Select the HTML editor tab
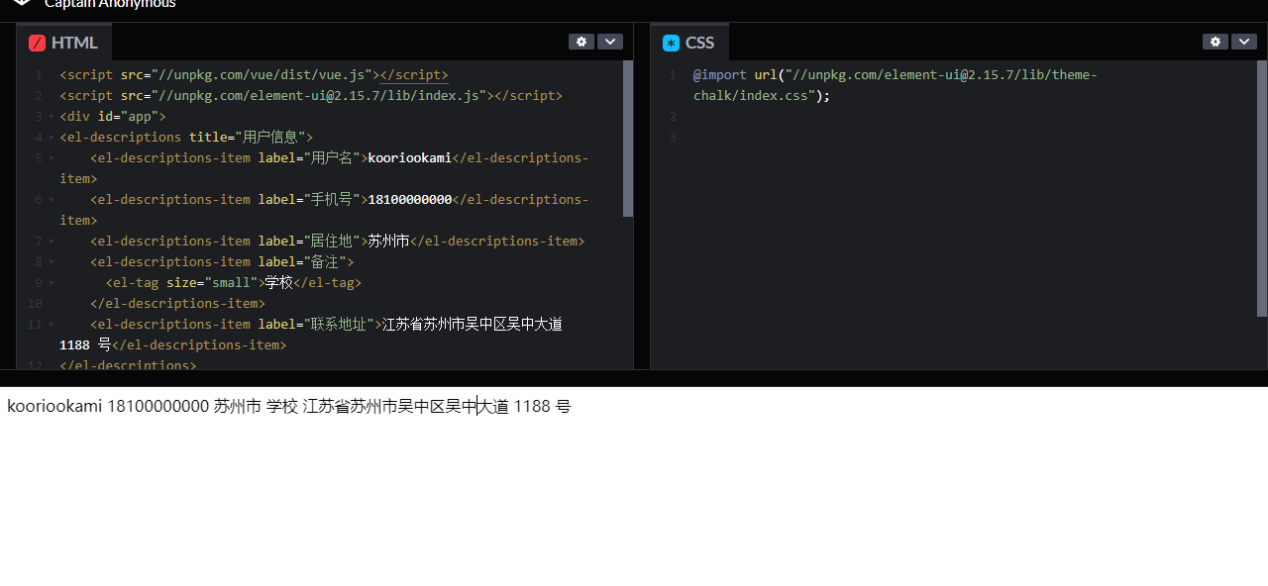This screenshot has width=1268, height=586. (x=64, y=43)
